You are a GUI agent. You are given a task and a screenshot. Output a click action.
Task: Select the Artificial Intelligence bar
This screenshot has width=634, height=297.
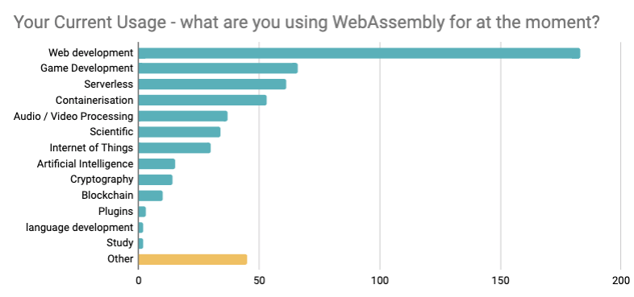pyautogui.click(x=156, y=164)
